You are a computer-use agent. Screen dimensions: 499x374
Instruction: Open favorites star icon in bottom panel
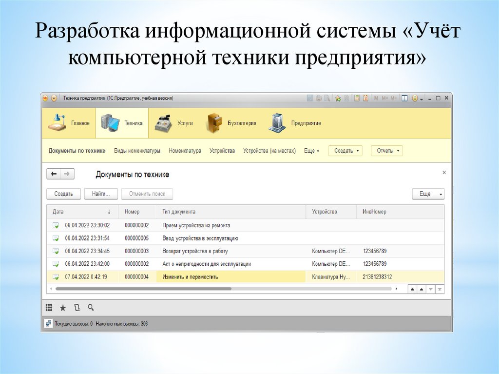pos(62,308)
